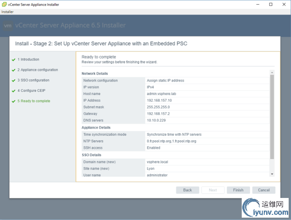Viewport: 291px width, 220px height.
Task: Click the 'IP version' label
Action: click(x=91, y=87)
